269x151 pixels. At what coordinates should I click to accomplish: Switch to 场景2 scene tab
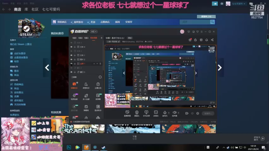coord(80,38)
